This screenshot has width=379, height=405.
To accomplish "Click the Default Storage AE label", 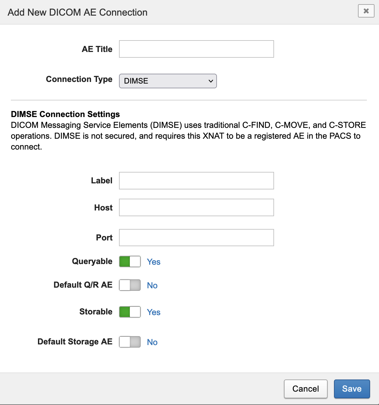I will point(75,342).
